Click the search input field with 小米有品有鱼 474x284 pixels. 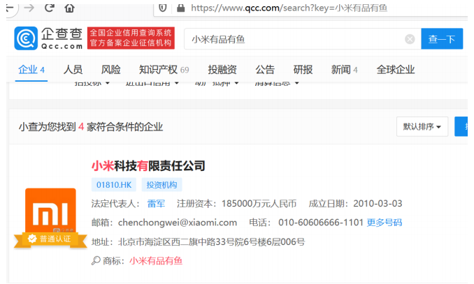click(294, 40)
